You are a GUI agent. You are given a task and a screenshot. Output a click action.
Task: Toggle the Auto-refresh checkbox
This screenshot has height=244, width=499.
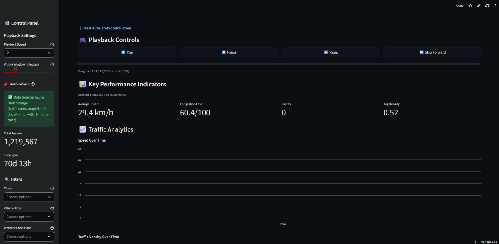(6, 84)
